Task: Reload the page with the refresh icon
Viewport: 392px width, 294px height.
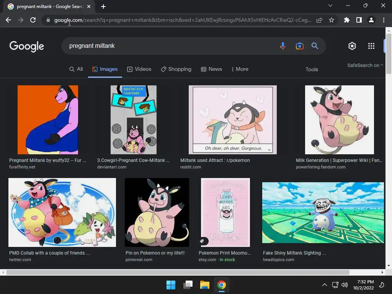Action: (33, 20)
